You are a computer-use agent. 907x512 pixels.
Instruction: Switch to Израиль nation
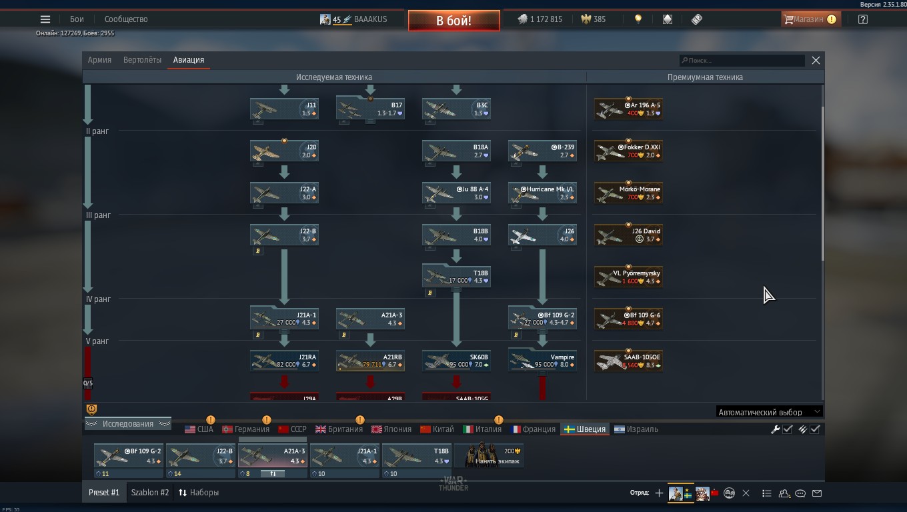coord(636,429)
